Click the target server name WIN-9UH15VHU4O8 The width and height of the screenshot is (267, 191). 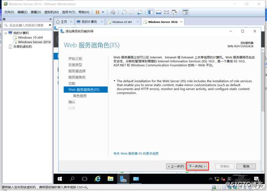coord(240,46)
